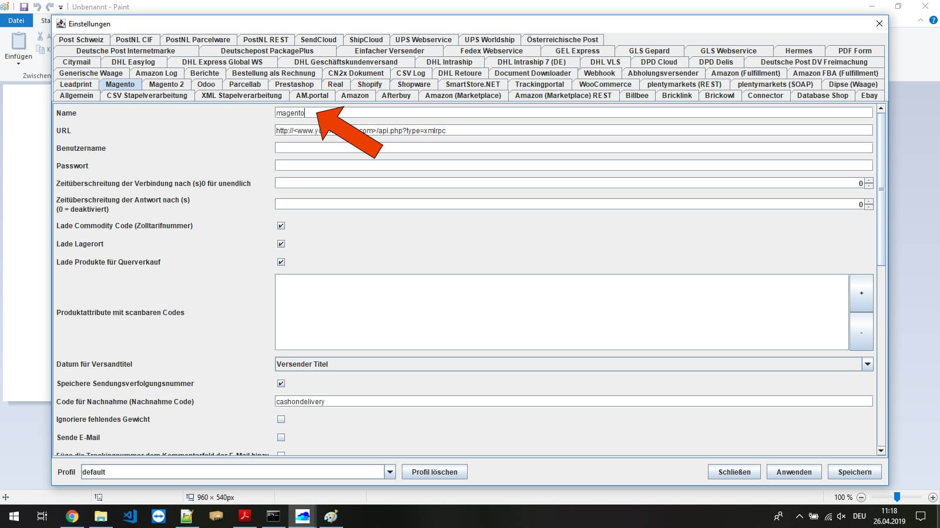Viewport: 940px width, 528px height.
Task: Toggle Lade Commodity Code checkbox
Action: pos(281,226)
